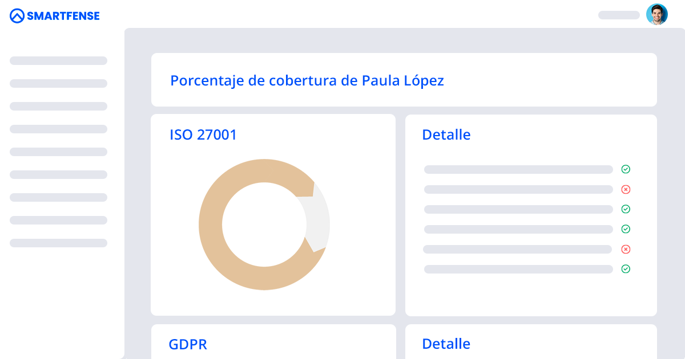Click the username placeholder beside avatar
Screen dimensions: 685x359
pyautogui.click(x=619, y=15)
